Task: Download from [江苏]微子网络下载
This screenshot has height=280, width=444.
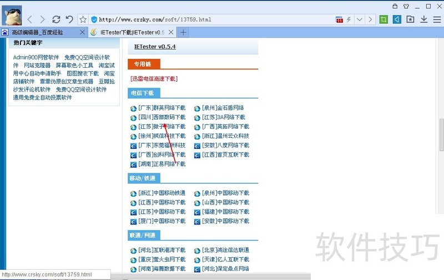Action: coord(162,127)
